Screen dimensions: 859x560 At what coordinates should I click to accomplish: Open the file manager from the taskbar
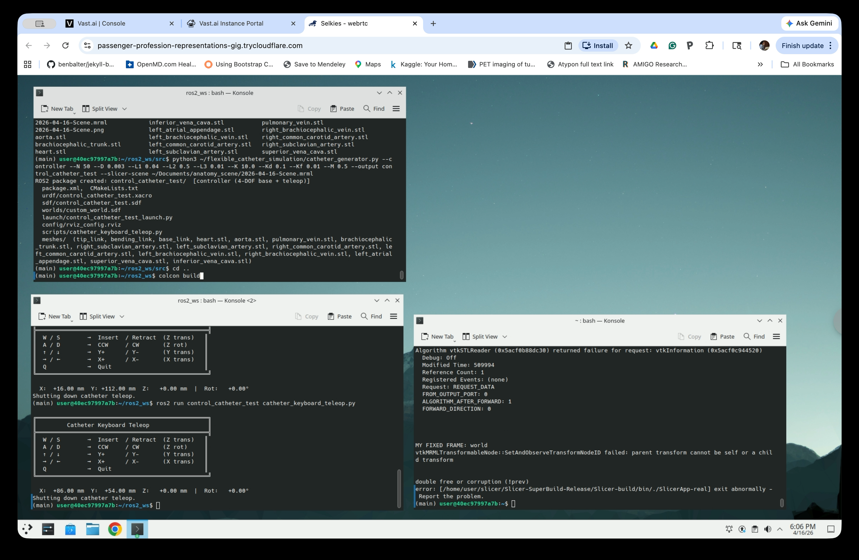click(92, 529)
